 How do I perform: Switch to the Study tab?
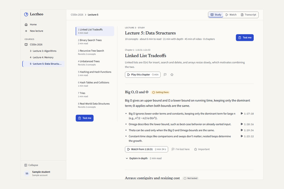tap(216, 15)
